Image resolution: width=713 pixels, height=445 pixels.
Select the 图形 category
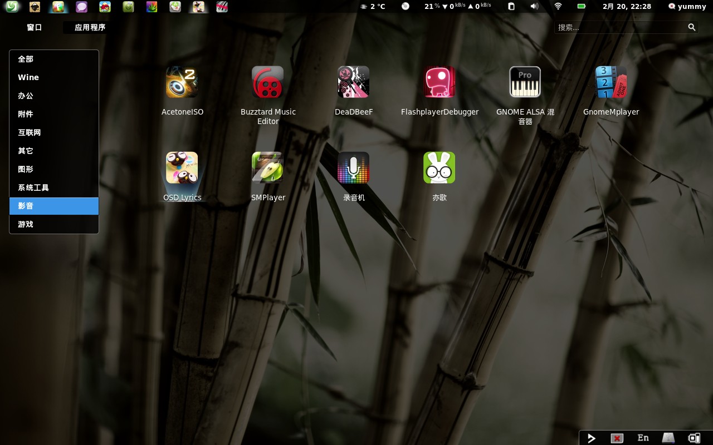pyautogui.click(x=54, y=169)
